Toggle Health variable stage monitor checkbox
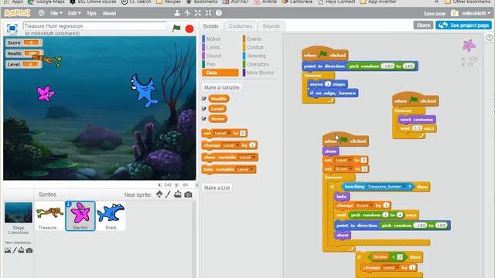This screenshot has width=495, height=278. pyautogui.click(x=204, y=99)
